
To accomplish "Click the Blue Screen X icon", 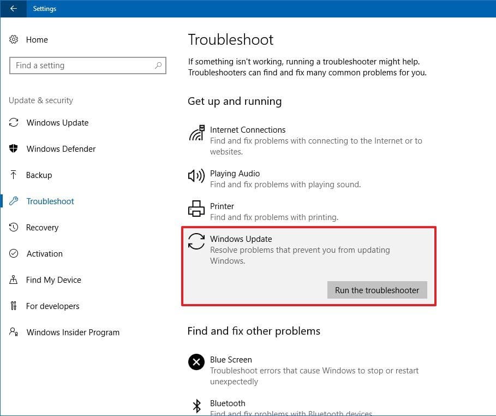I will coord(196,362).
